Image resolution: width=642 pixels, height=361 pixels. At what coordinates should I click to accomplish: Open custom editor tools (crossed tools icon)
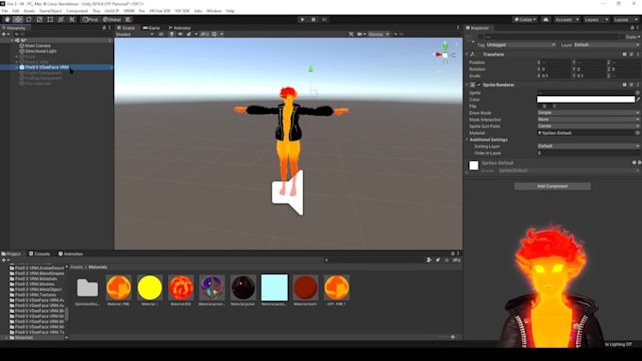(x=72, y=19)
